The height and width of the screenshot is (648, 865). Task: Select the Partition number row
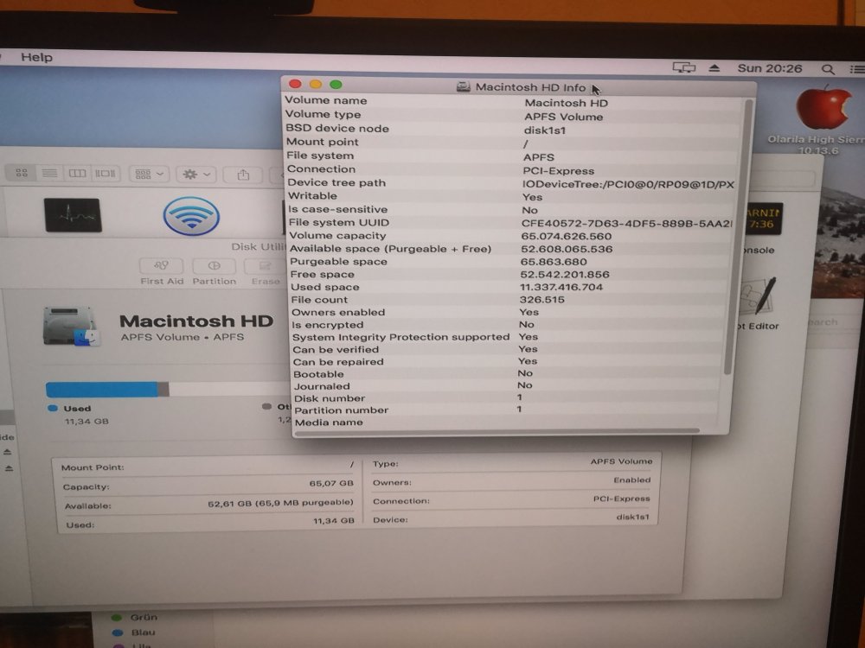click(x=506, y=410)
